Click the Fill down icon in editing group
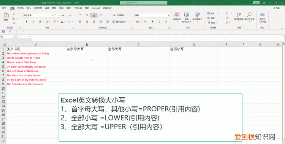This screenshot has width=285, height=144. pyautogui.click(x=227, y=18)
